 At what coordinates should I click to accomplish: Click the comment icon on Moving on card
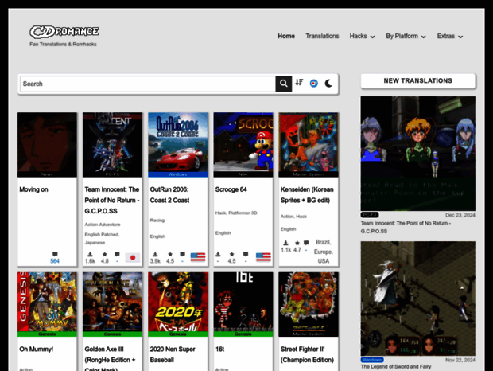pyautogui.click(x=55, y=254)
